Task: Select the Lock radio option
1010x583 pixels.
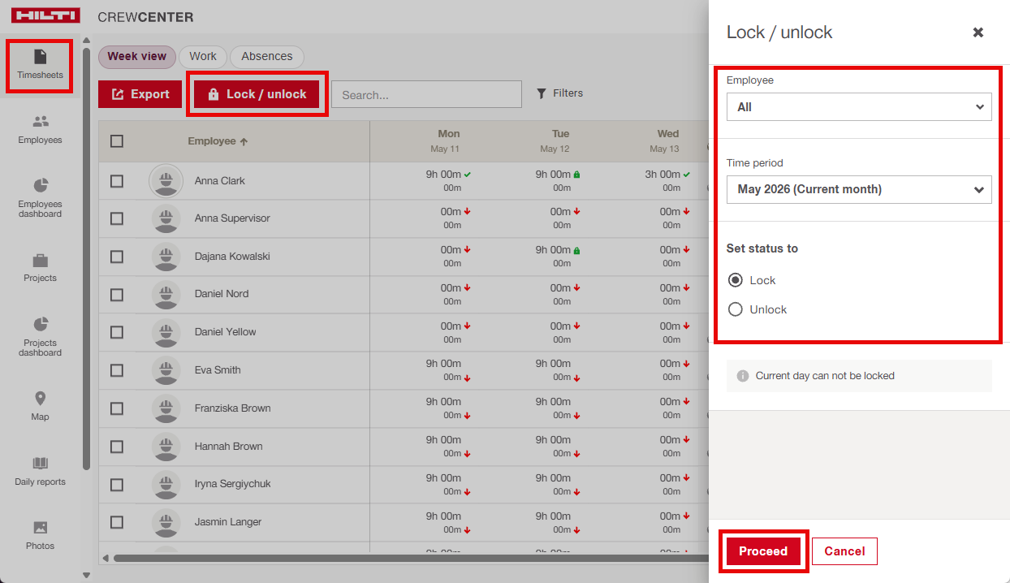Action: 736,280
